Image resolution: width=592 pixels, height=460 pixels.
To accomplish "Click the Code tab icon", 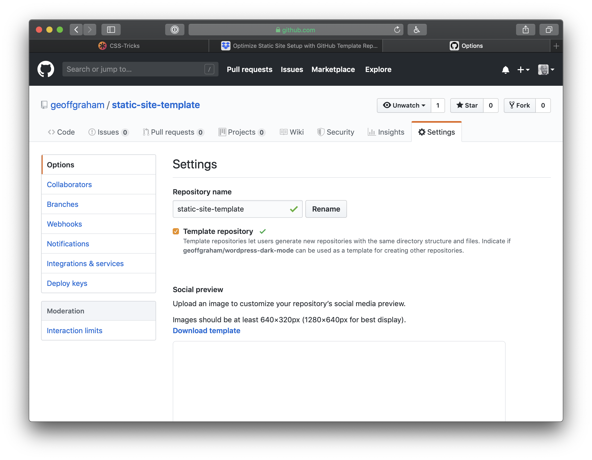I will pos(51,132).
